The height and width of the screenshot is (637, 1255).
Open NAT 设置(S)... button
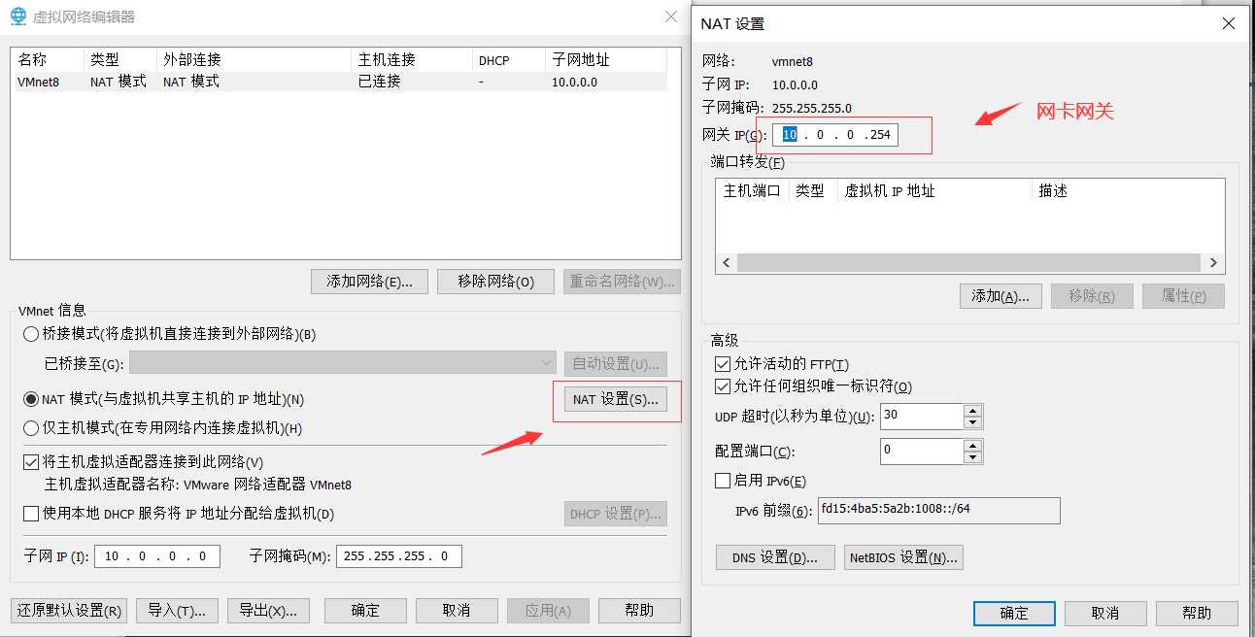(616, 399)
